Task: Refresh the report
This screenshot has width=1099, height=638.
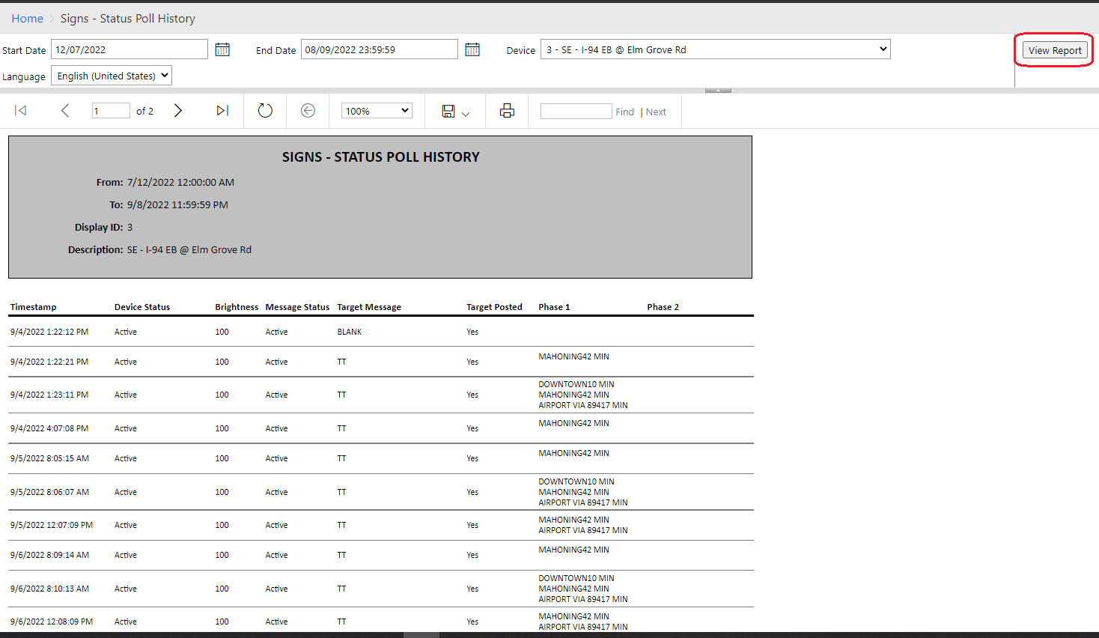Action: 265,111
